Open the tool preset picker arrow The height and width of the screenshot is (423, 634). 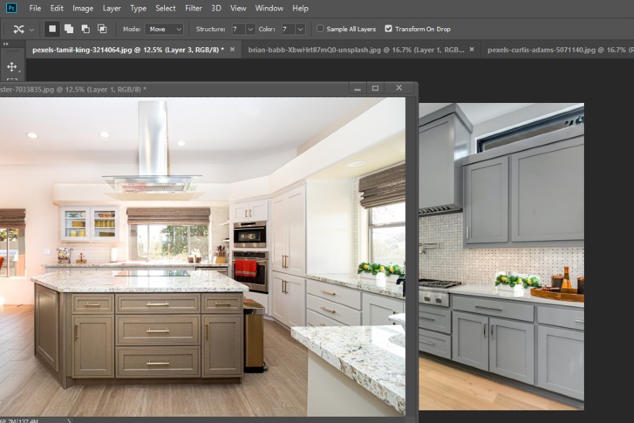pyautogui.click(x=32, y=29)
